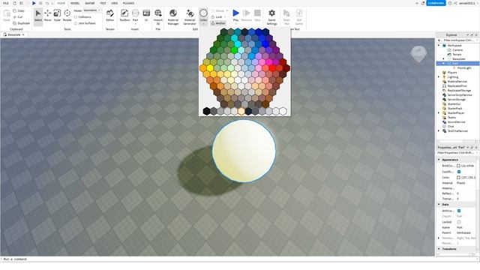The width and height of the screenshot is (480, 270).
Task: Toggle the CastShadow checkbox in Properties
Action: point(459,172)
